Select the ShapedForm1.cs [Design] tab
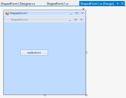This screenshot has width=126, height=98. click(x=97, y=4)
